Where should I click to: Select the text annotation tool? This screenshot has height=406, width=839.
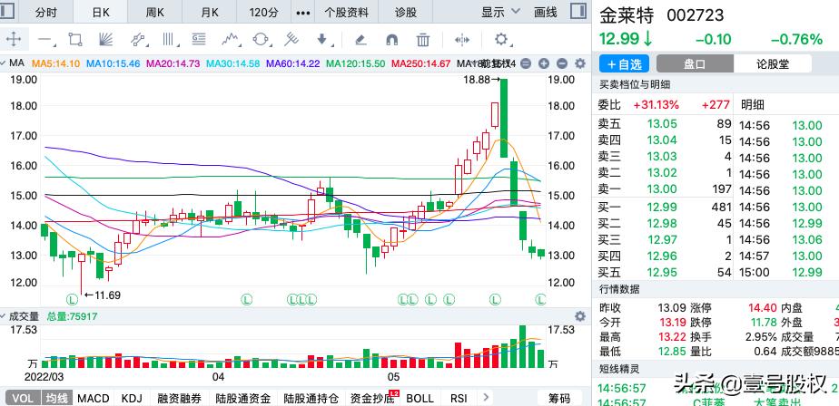point(200,40)
